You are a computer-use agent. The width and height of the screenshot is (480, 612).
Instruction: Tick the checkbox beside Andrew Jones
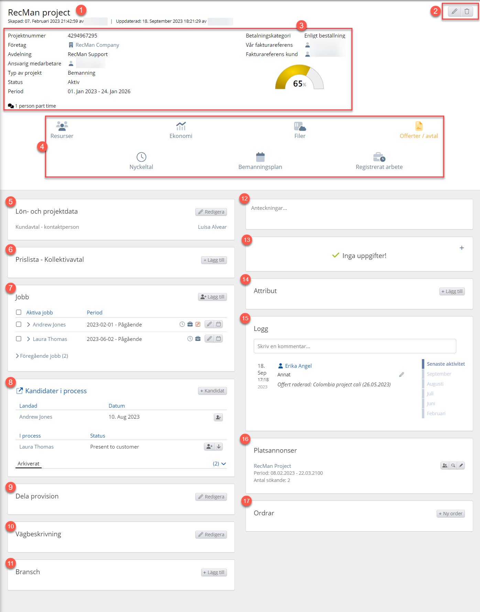coord(19,324)
